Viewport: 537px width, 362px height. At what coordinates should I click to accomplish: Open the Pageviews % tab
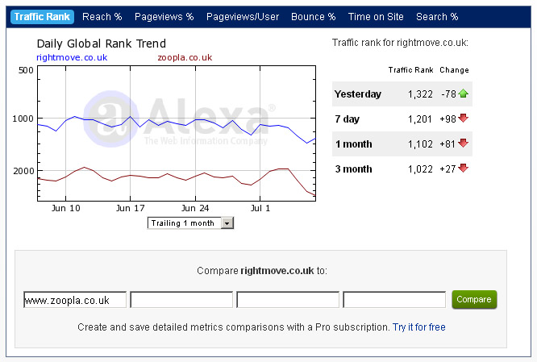[164, 17]
